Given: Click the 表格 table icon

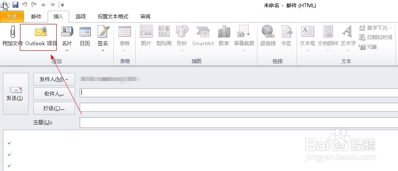Looking at the screenshot, I should pyautogui.click(x=124, y=32).
